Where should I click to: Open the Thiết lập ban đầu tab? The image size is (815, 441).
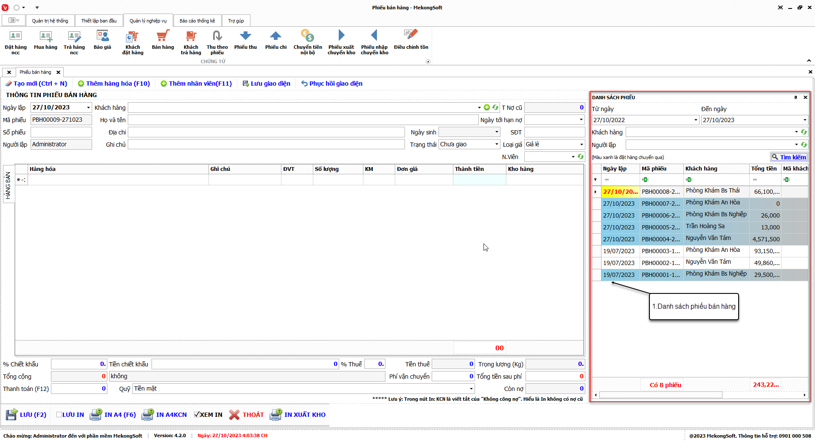[x=98, y=21]
